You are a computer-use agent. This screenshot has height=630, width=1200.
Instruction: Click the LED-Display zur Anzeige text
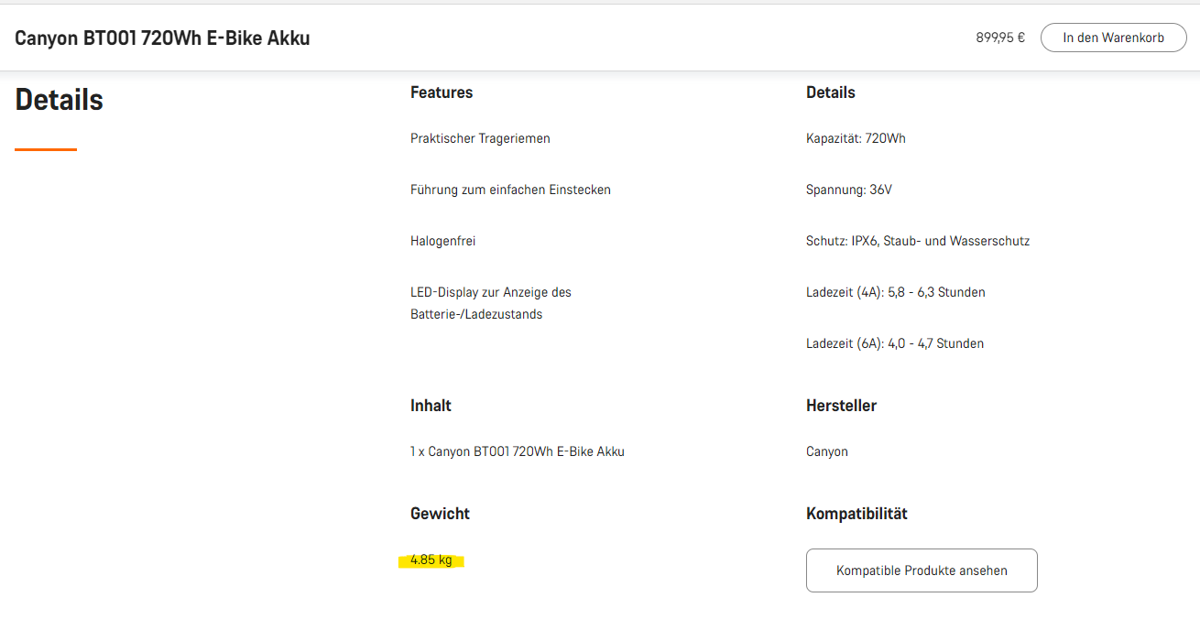click(491, 292)
